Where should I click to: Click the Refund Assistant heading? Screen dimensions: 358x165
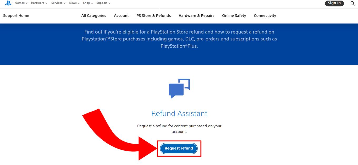point(179,114)
